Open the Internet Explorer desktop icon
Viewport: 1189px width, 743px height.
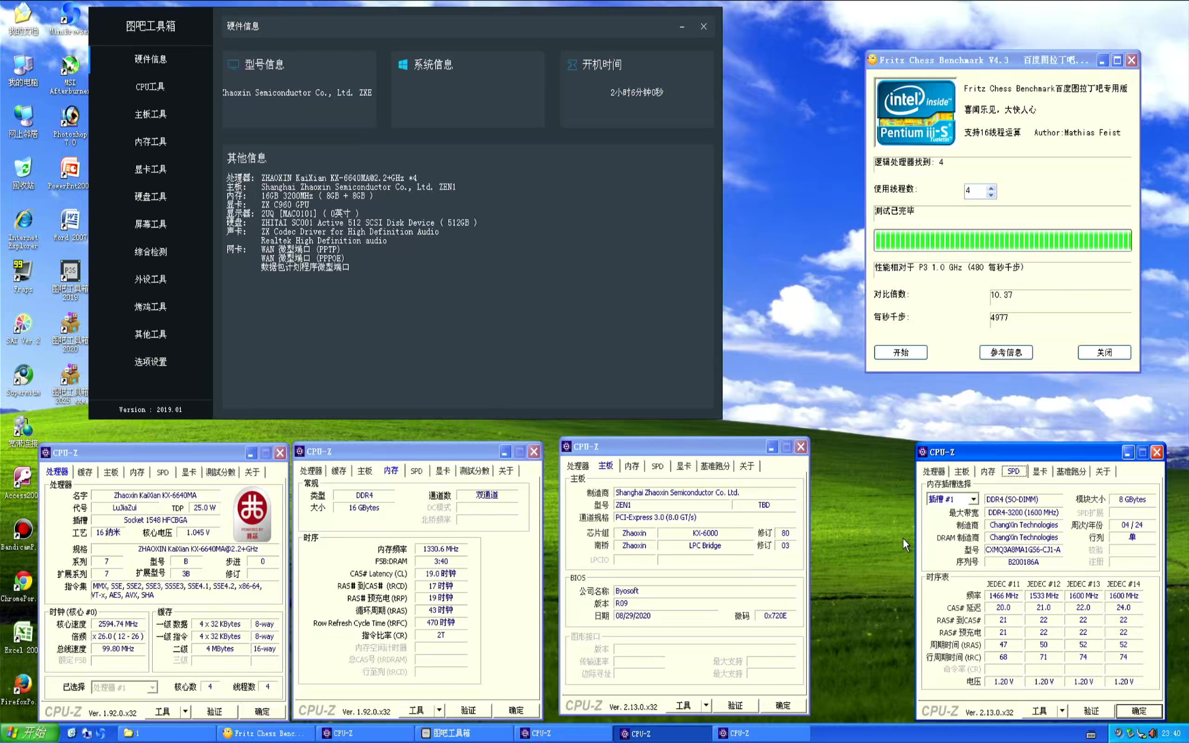(23, 228)
